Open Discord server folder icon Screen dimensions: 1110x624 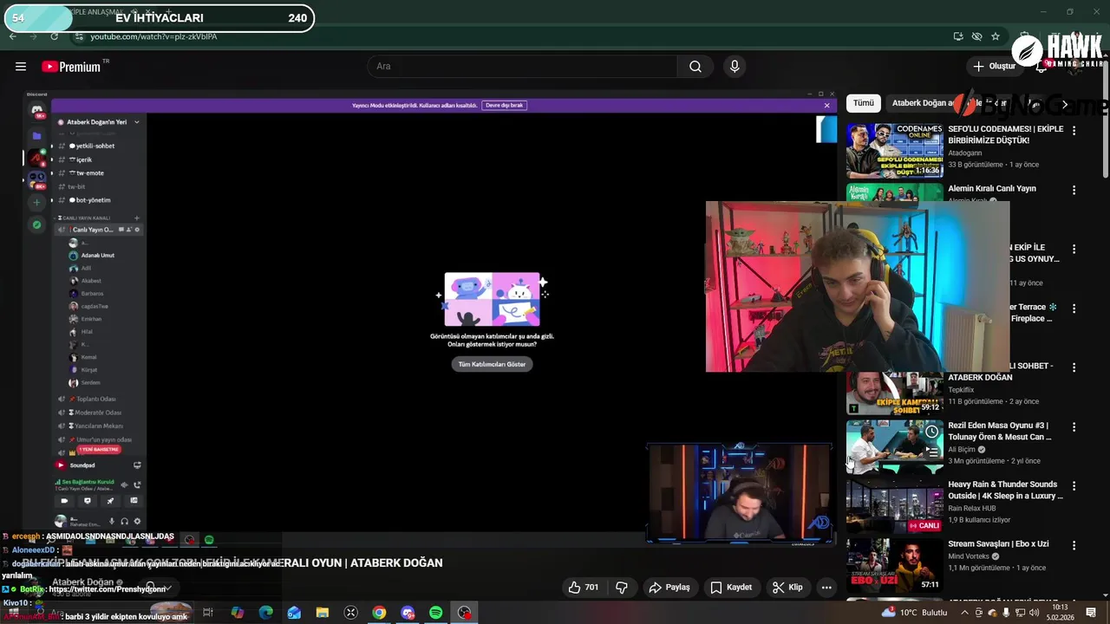[x=36, y=136]
